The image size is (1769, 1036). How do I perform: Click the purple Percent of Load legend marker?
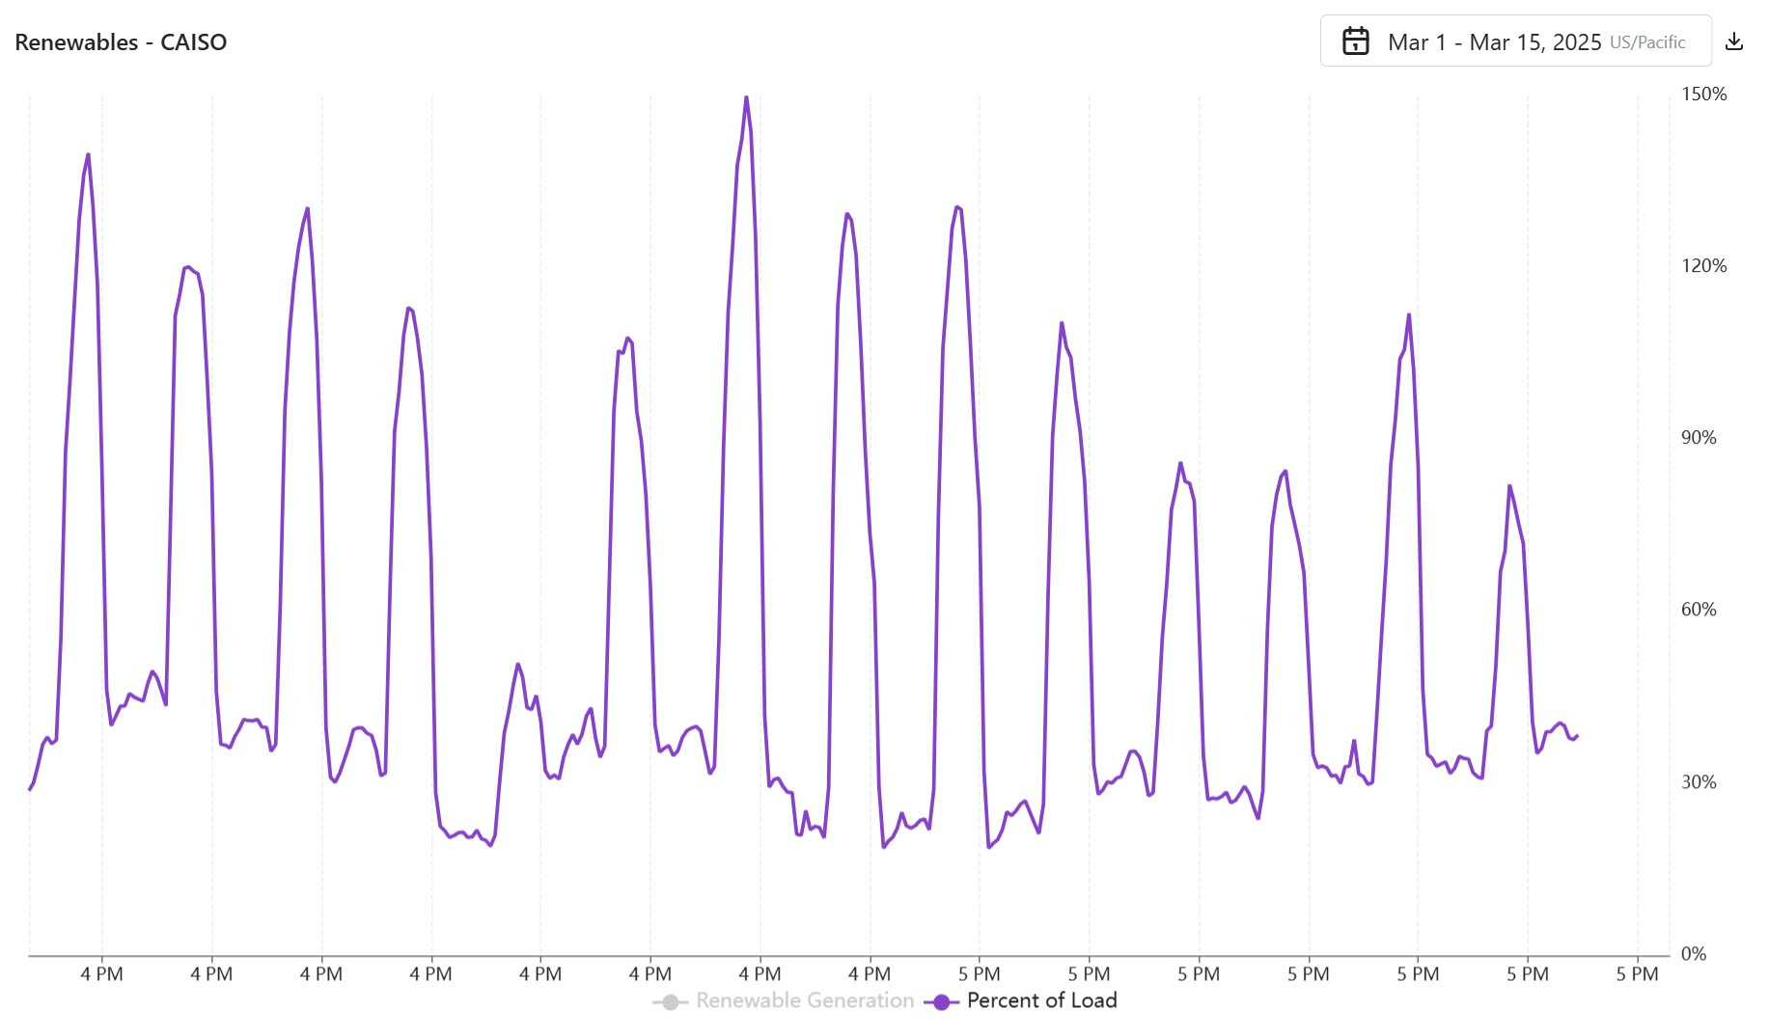941,1002
